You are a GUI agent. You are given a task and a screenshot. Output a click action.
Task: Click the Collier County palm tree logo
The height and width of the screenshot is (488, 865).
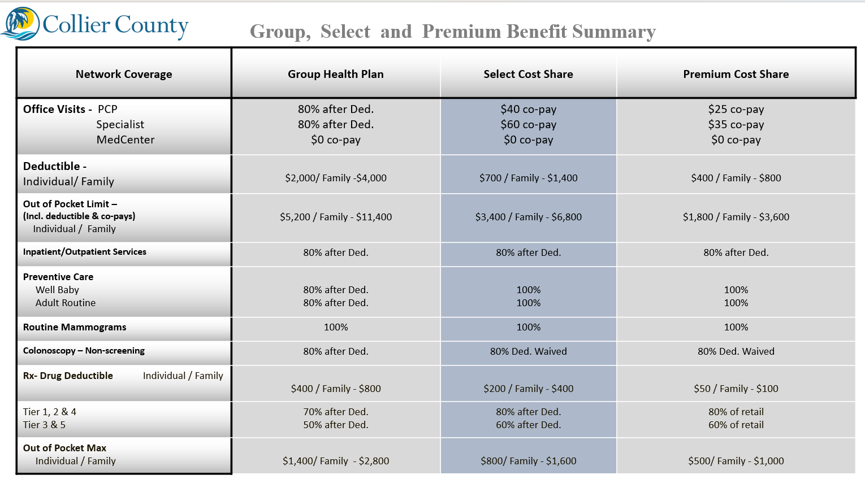(x=21, y=24)
